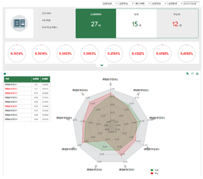Click the 4年/学制 text in profile

click(46, 20)
